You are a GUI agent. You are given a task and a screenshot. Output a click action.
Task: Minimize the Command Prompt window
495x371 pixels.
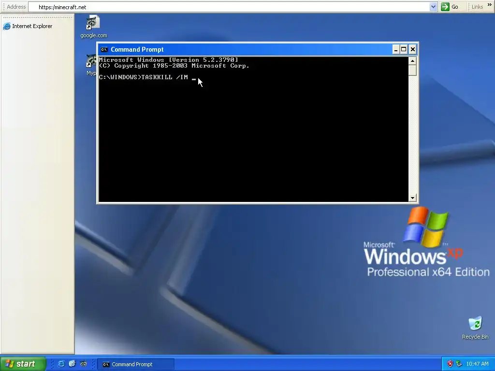(x=396, y=50)
